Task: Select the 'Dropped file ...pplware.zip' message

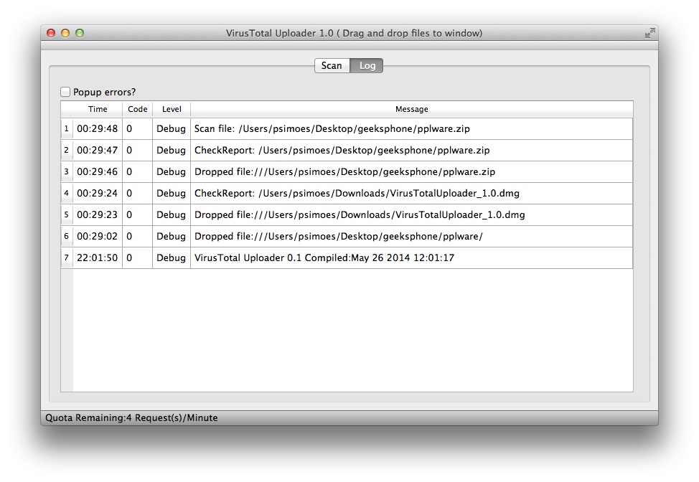Action: tap(411, 171)
